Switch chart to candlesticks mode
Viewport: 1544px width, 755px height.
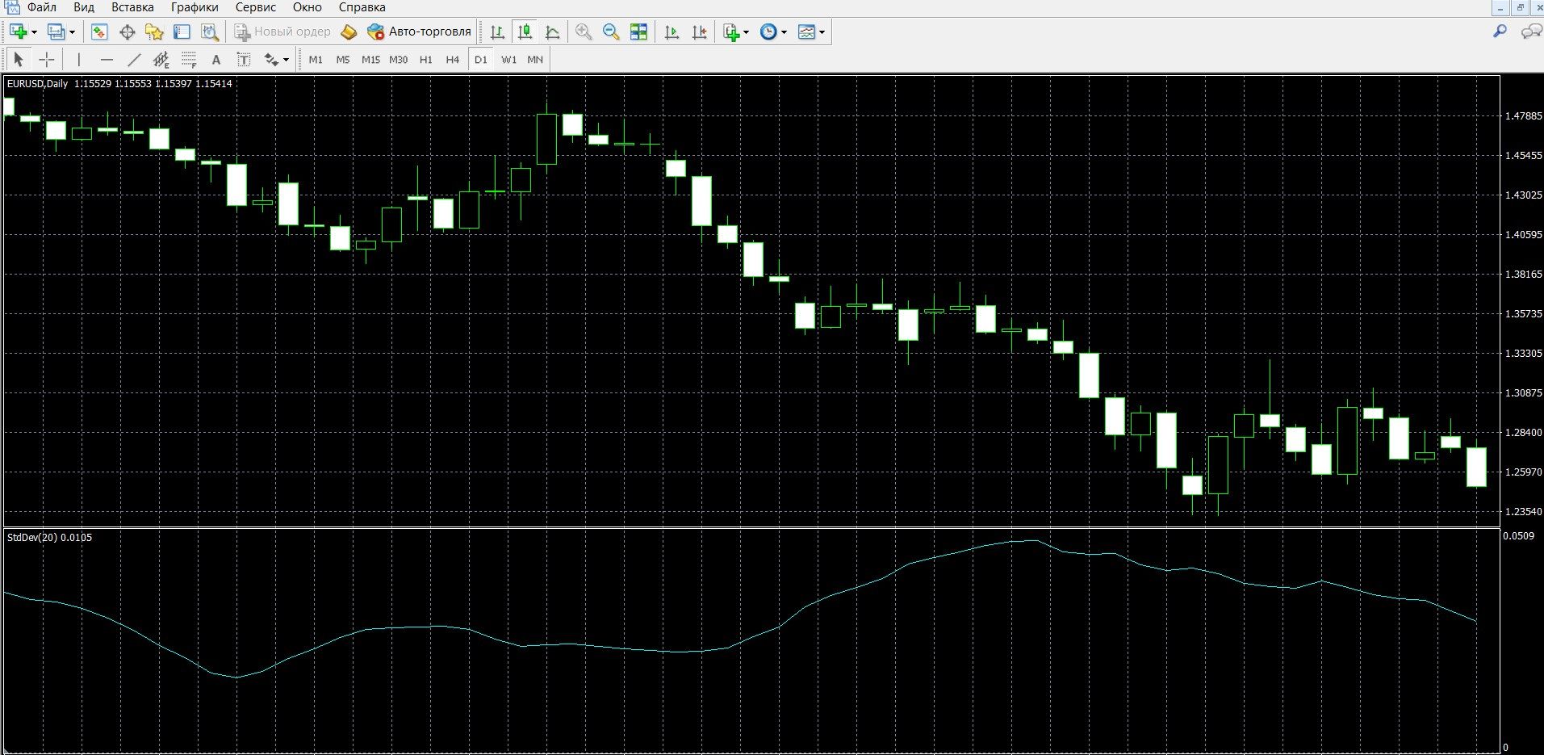coord(525,31)
